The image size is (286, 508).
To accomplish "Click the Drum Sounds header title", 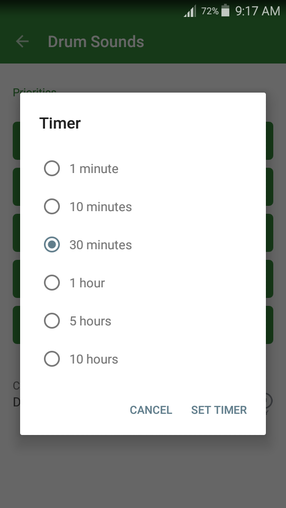I will 96,41.
